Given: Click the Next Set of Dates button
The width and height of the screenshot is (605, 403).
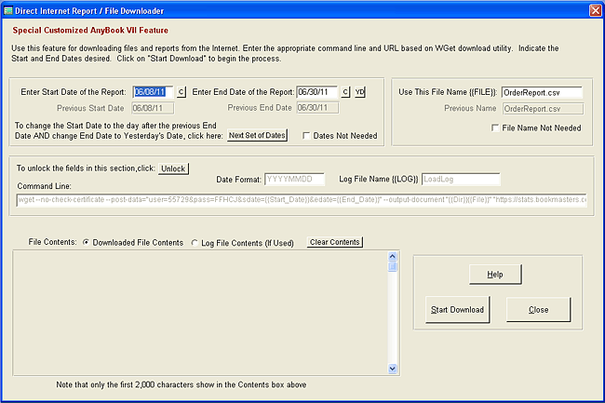Looking at the screenshot, I should tap(258, 135).
